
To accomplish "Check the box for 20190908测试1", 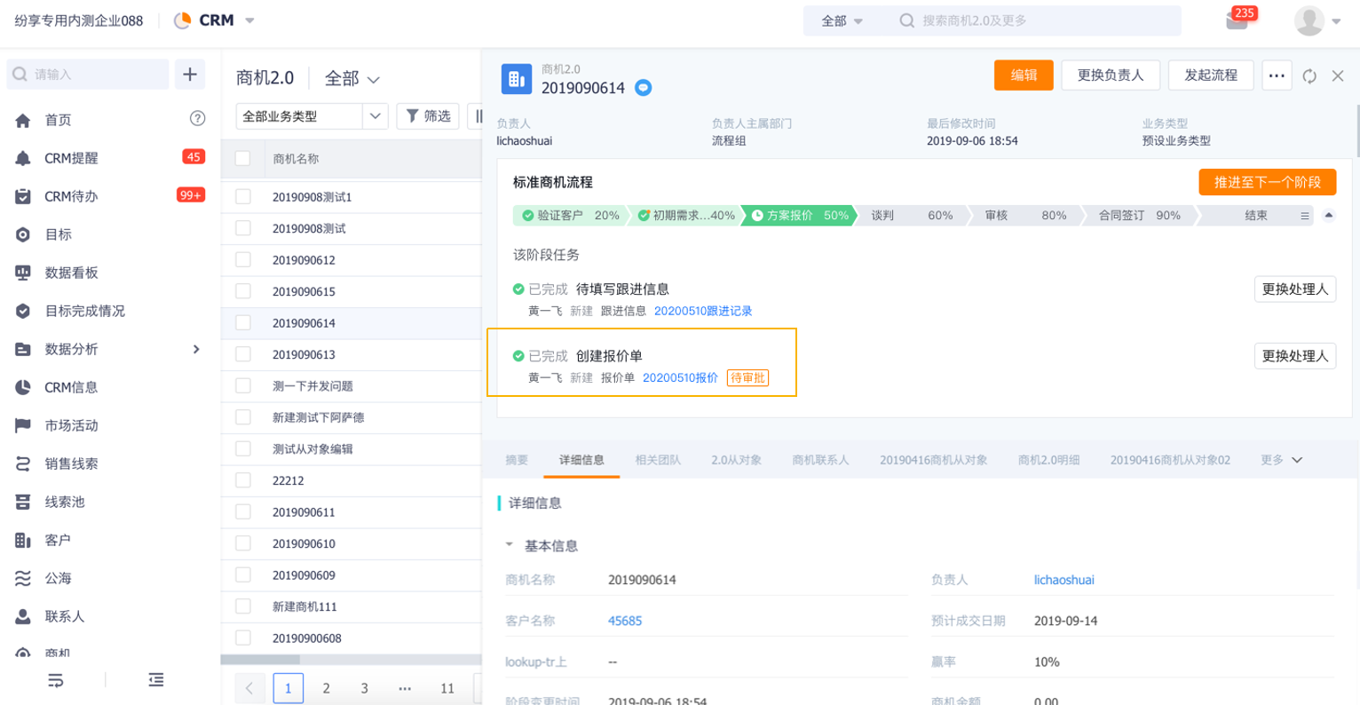I will click(x=242, y=197).
